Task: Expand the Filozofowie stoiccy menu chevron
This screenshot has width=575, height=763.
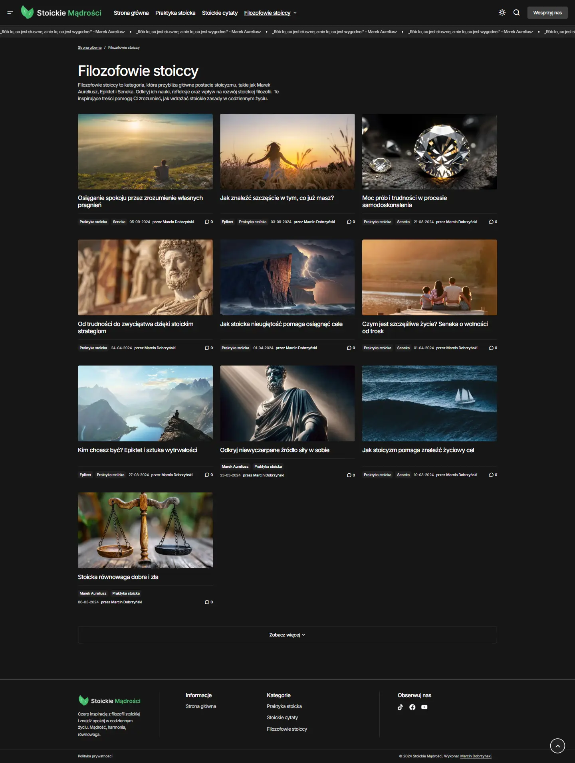Action: coord(295,13)
